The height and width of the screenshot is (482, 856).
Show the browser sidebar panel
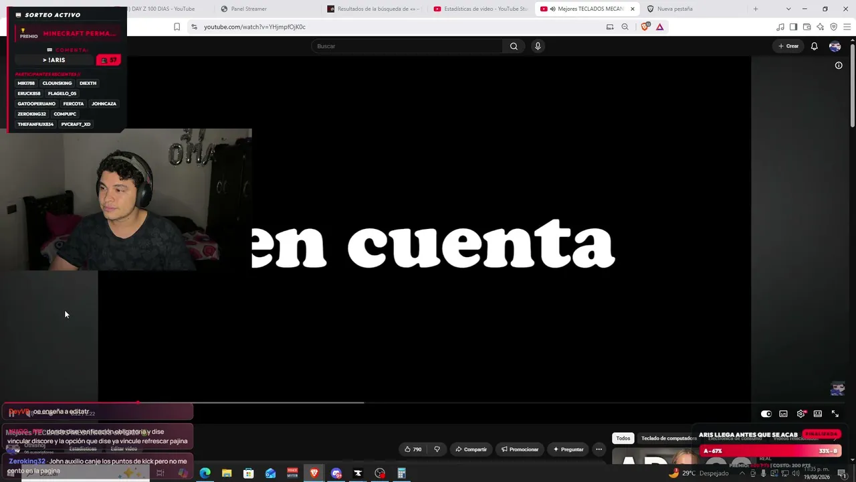793,27
